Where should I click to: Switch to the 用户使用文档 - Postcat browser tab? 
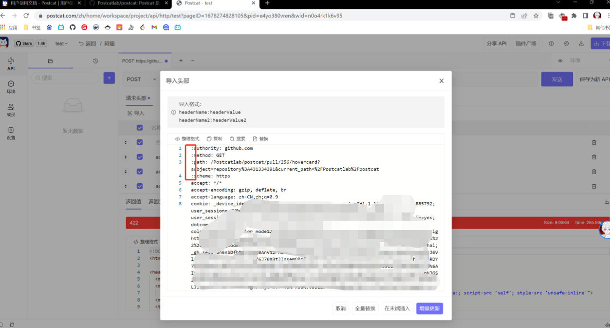click(41, 3)
